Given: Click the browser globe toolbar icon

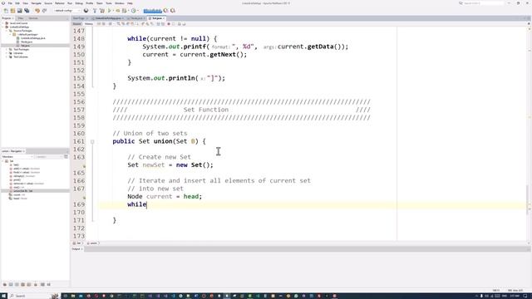Looking at the screenshot, I should tap(86, 11).
